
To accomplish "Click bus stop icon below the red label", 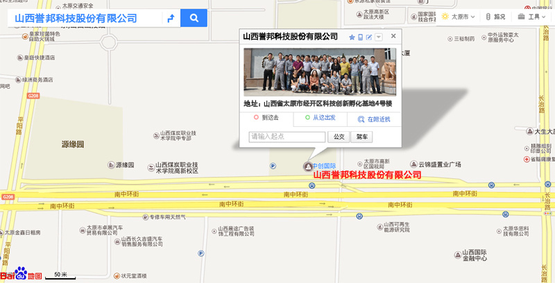I will tap(311, 185).
